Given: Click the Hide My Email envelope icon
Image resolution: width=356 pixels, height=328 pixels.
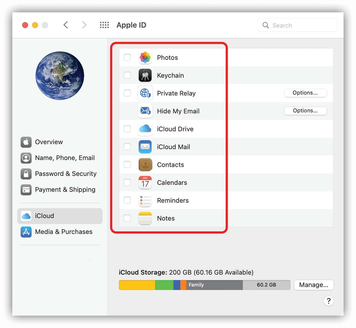Looking at the screenshot, I should [x=145, y=111].
